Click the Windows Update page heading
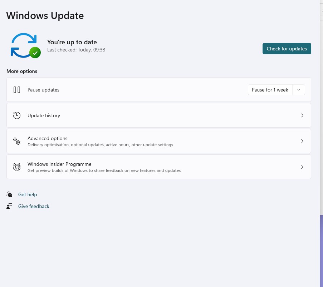Viewport: 323px width, 287px height. [x=45, y=16]
